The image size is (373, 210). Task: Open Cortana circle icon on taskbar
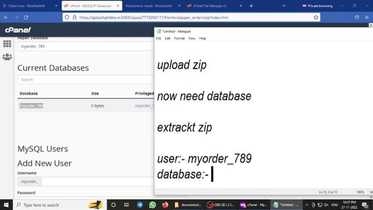click(x=114, y=205)
